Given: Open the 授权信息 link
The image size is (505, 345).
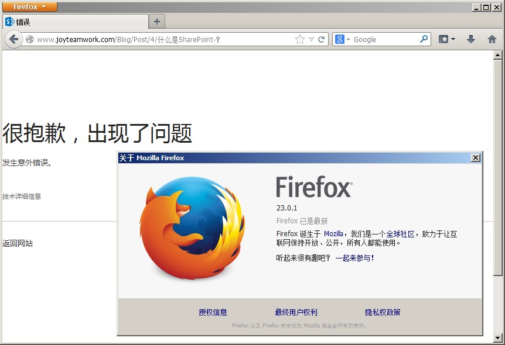Looking at the screenshot, I should click(213, 312).
